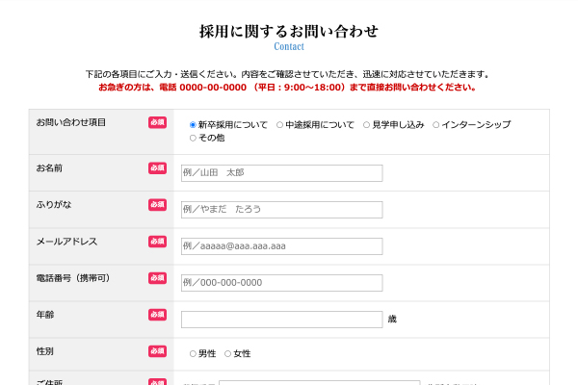Pick the インターンシップ radio button
Screen dimensions: 578x385
click(x=436, y=125)
